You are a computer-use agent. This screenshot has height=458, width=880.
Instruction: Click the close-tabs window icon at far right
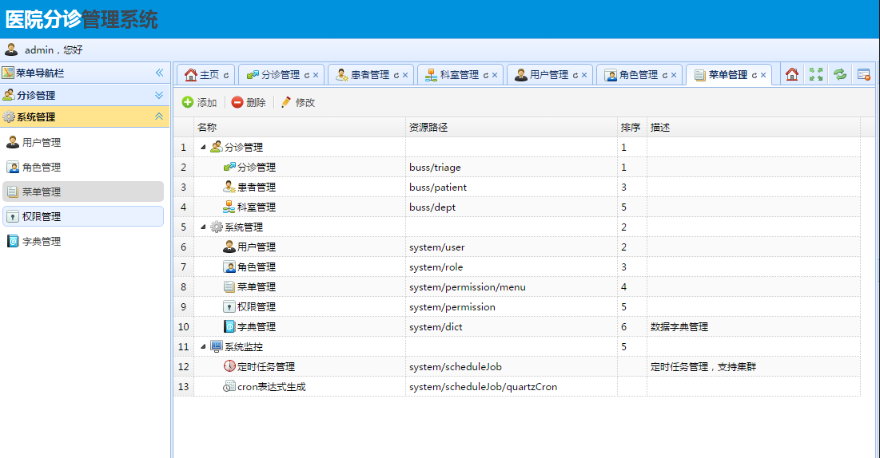(x=863, y=74)
